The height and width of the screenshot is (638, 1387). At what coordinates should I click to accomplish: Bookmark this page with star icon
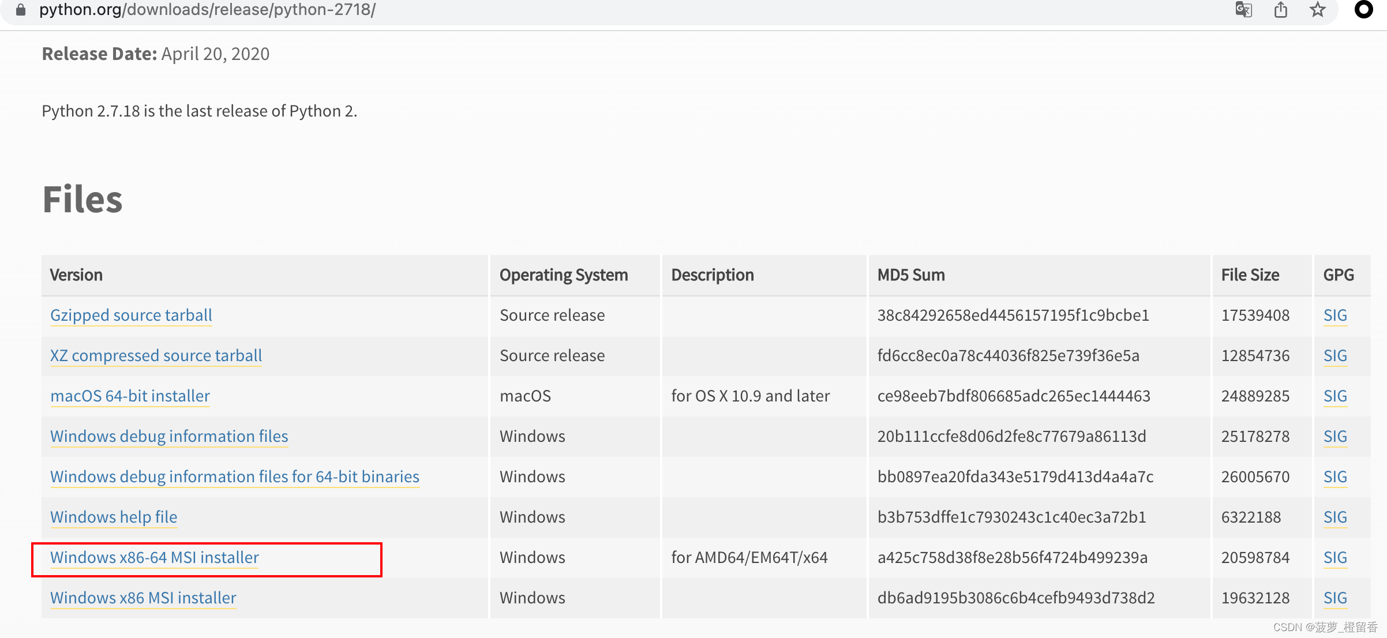click(1317, 10)
